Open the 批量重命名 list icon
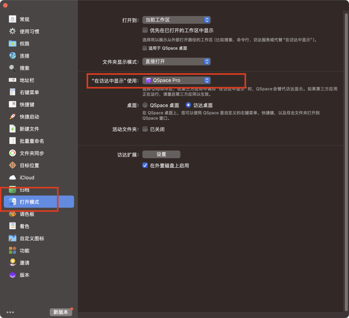The width and height of the screenshot is (349, 318). click(13, 141)
